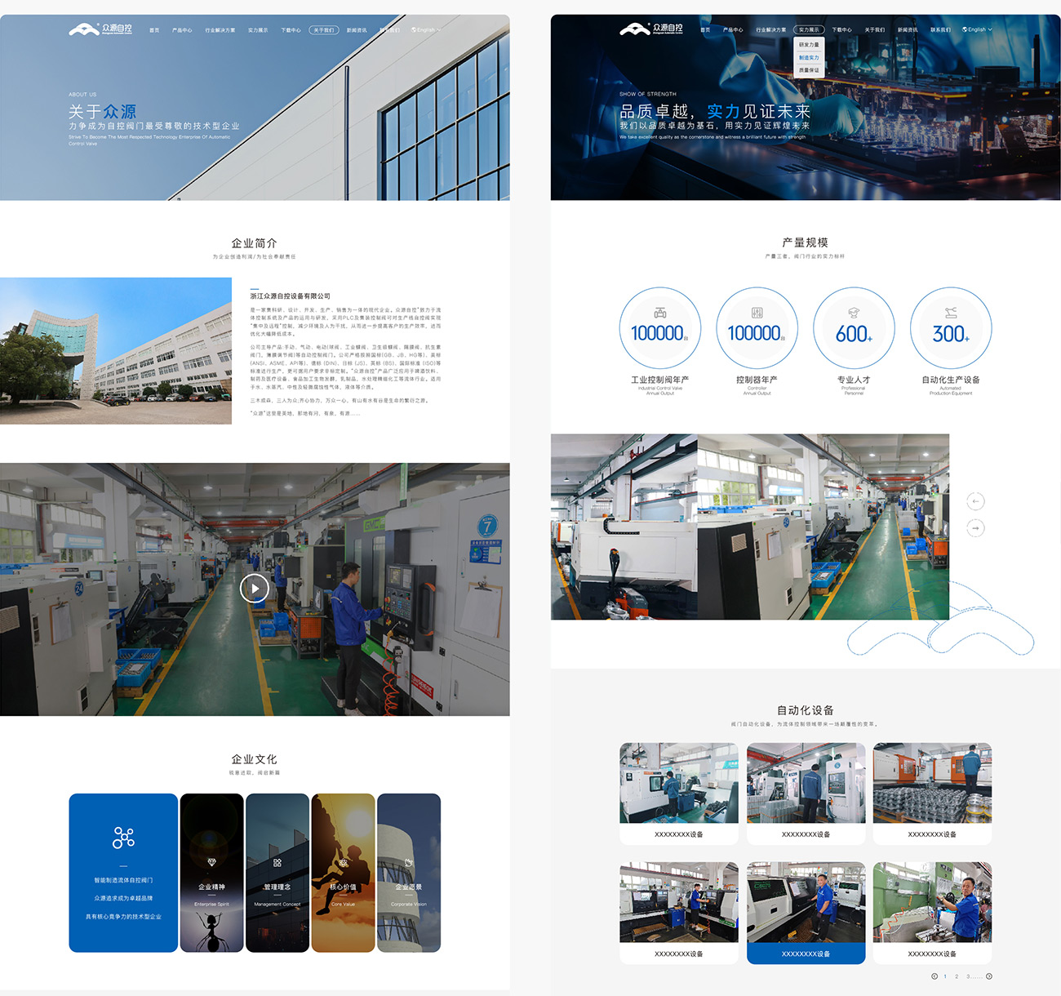The width and height of the screenshot is (1061, 996).
Task: Open 产品中心 in the right navigation bar
Action: [x=733, y=30]
